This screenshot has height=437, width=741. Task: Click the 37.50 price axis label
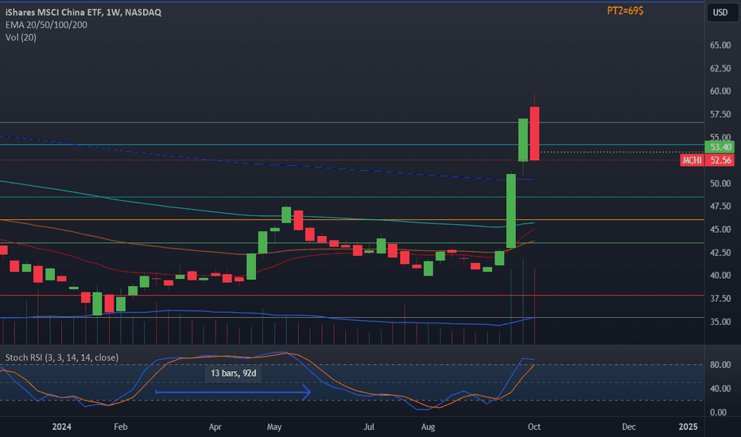point(720,299)
